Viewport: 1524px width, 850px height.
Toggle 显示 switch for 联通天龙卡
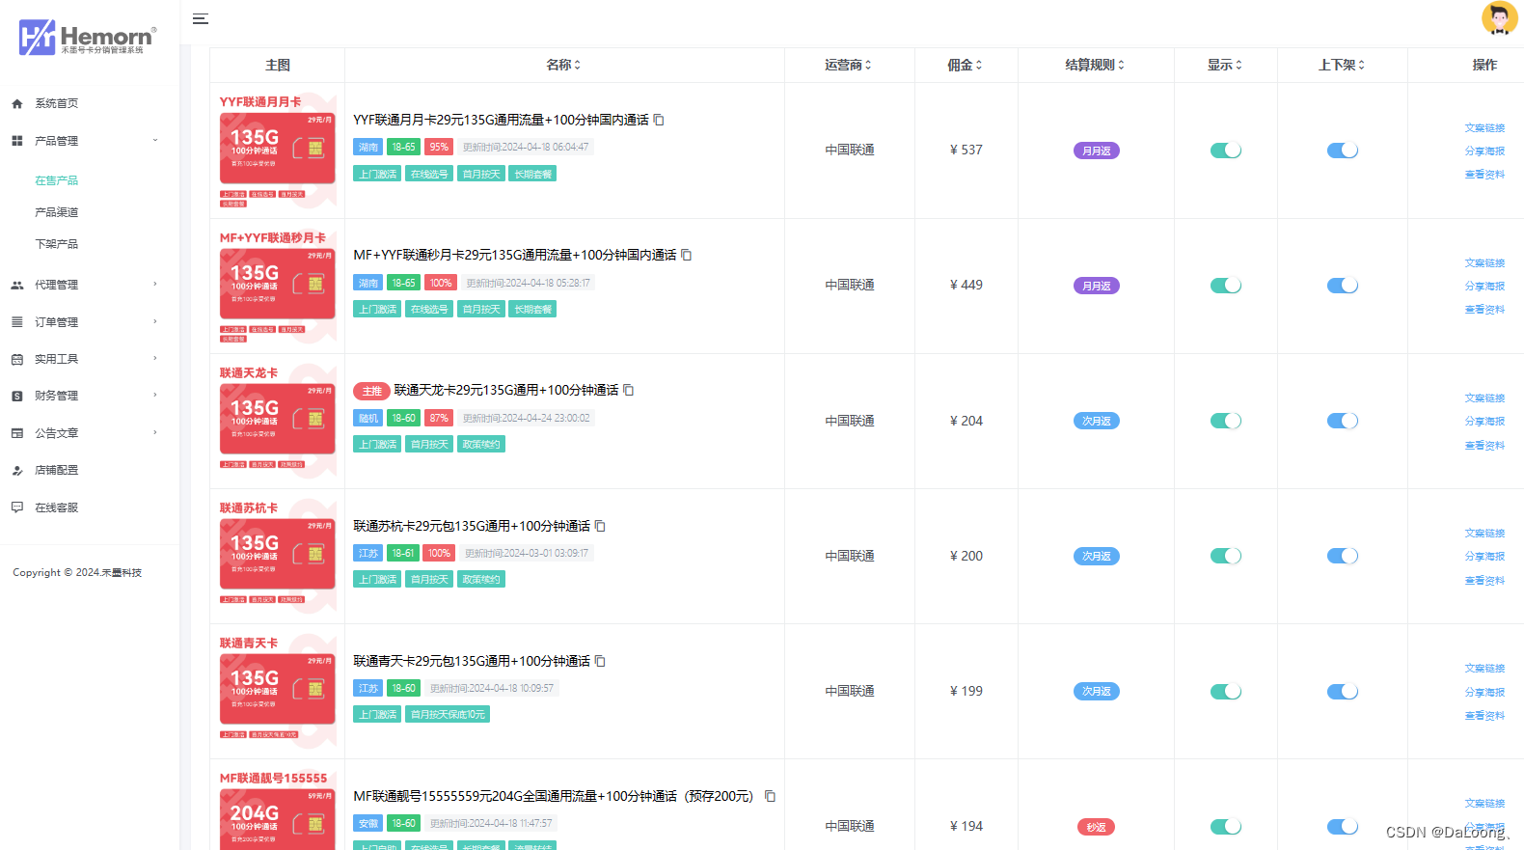pos(1226,421)
